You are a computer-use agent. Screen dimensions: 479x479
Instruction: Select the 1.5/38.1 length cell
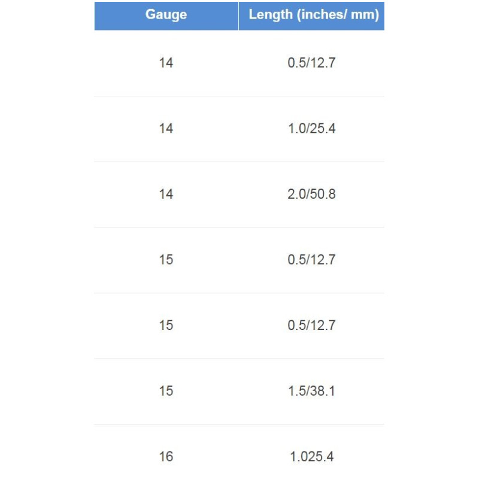[x=311, y=391]
